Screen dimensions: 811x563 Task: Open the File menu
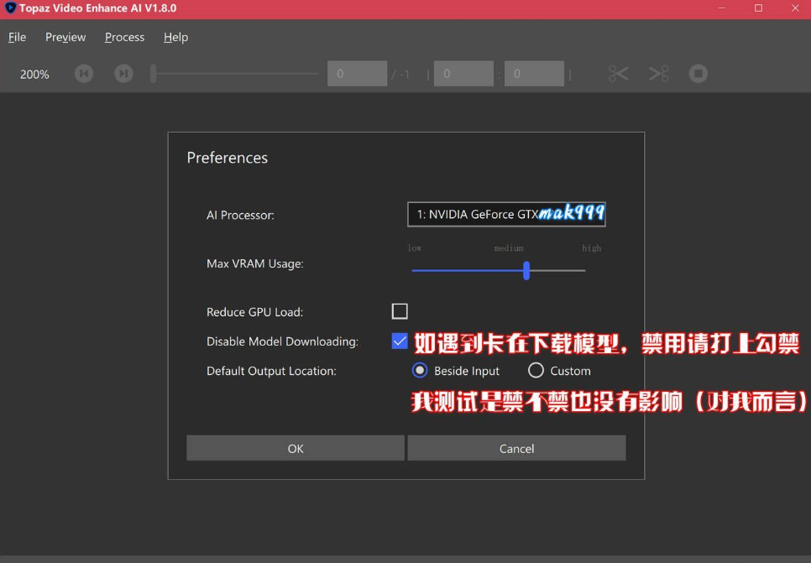(x=17, y=37)
